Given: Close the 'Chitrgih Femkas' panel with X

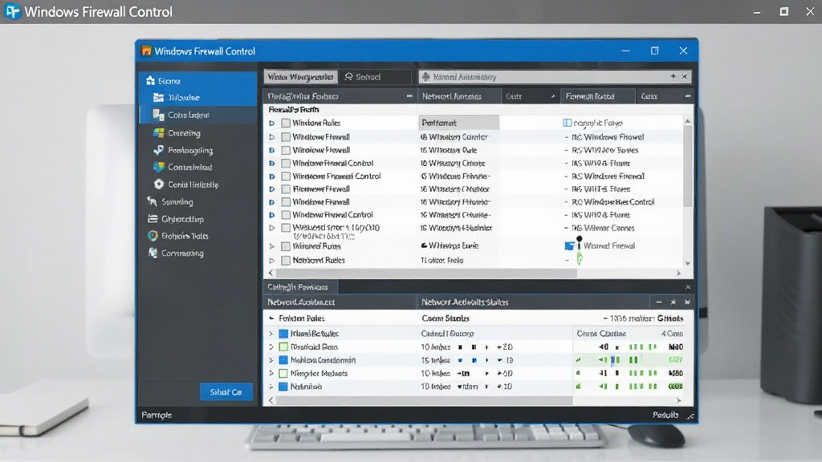Looking at the screenshot, I should coord(688,287).
